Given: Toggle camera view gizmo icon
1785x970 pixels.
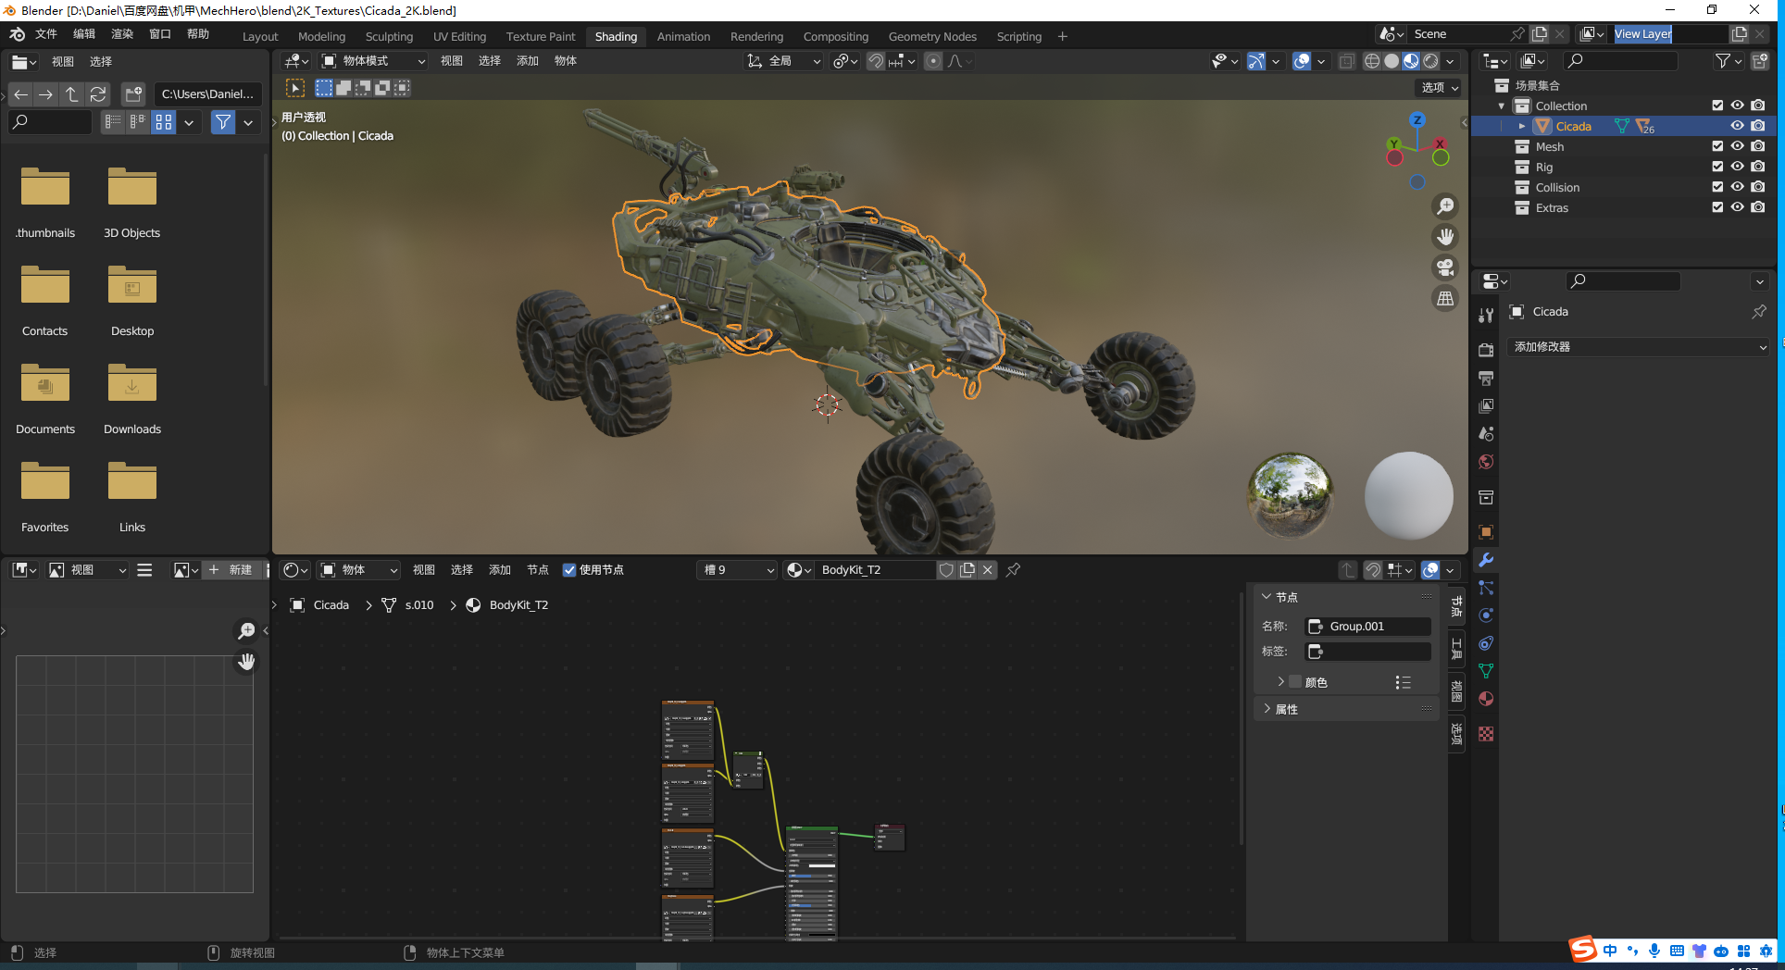Looking at the screenshot, I should click(1444, 267).
